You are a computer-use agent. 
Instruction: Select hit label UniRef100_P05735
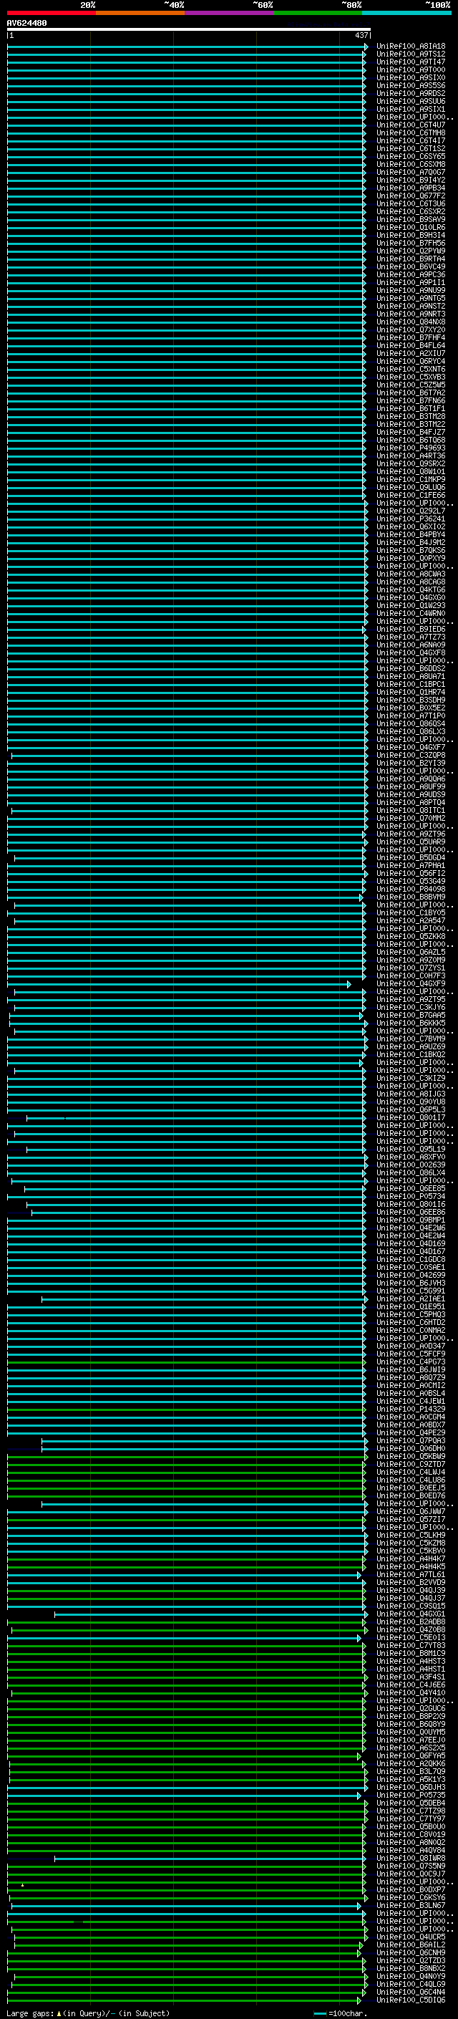(411, 1795)
